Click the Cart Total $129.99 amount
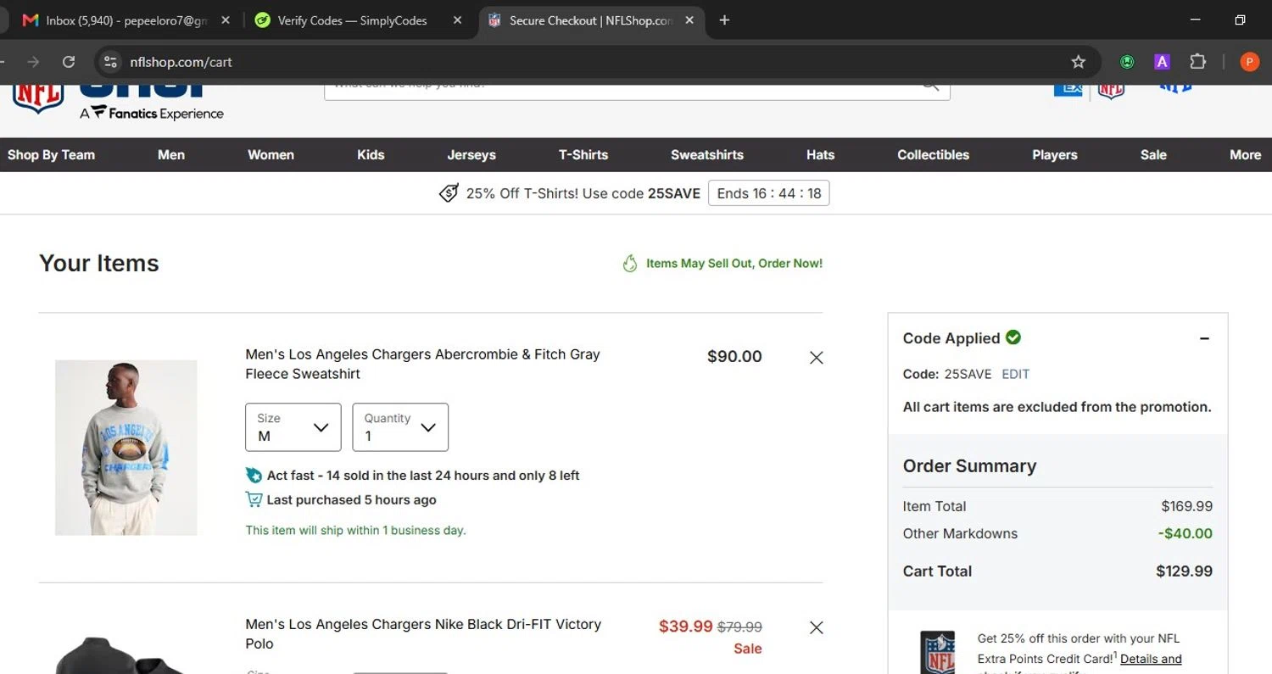The image size is (1272, 674). click(1185, 571)
